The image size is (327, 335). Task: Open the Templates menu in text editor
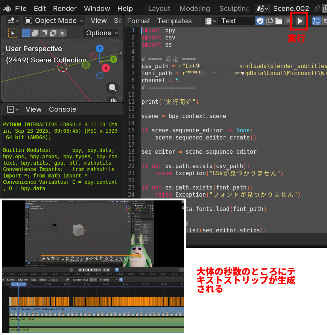(174, 21)
